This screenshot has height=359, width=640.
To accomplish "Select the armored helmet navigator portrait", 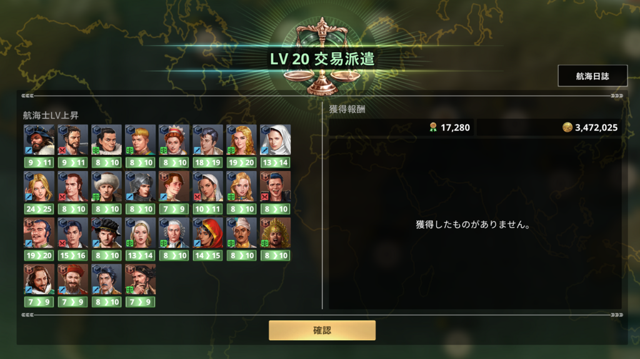I will tap(140, 187).
